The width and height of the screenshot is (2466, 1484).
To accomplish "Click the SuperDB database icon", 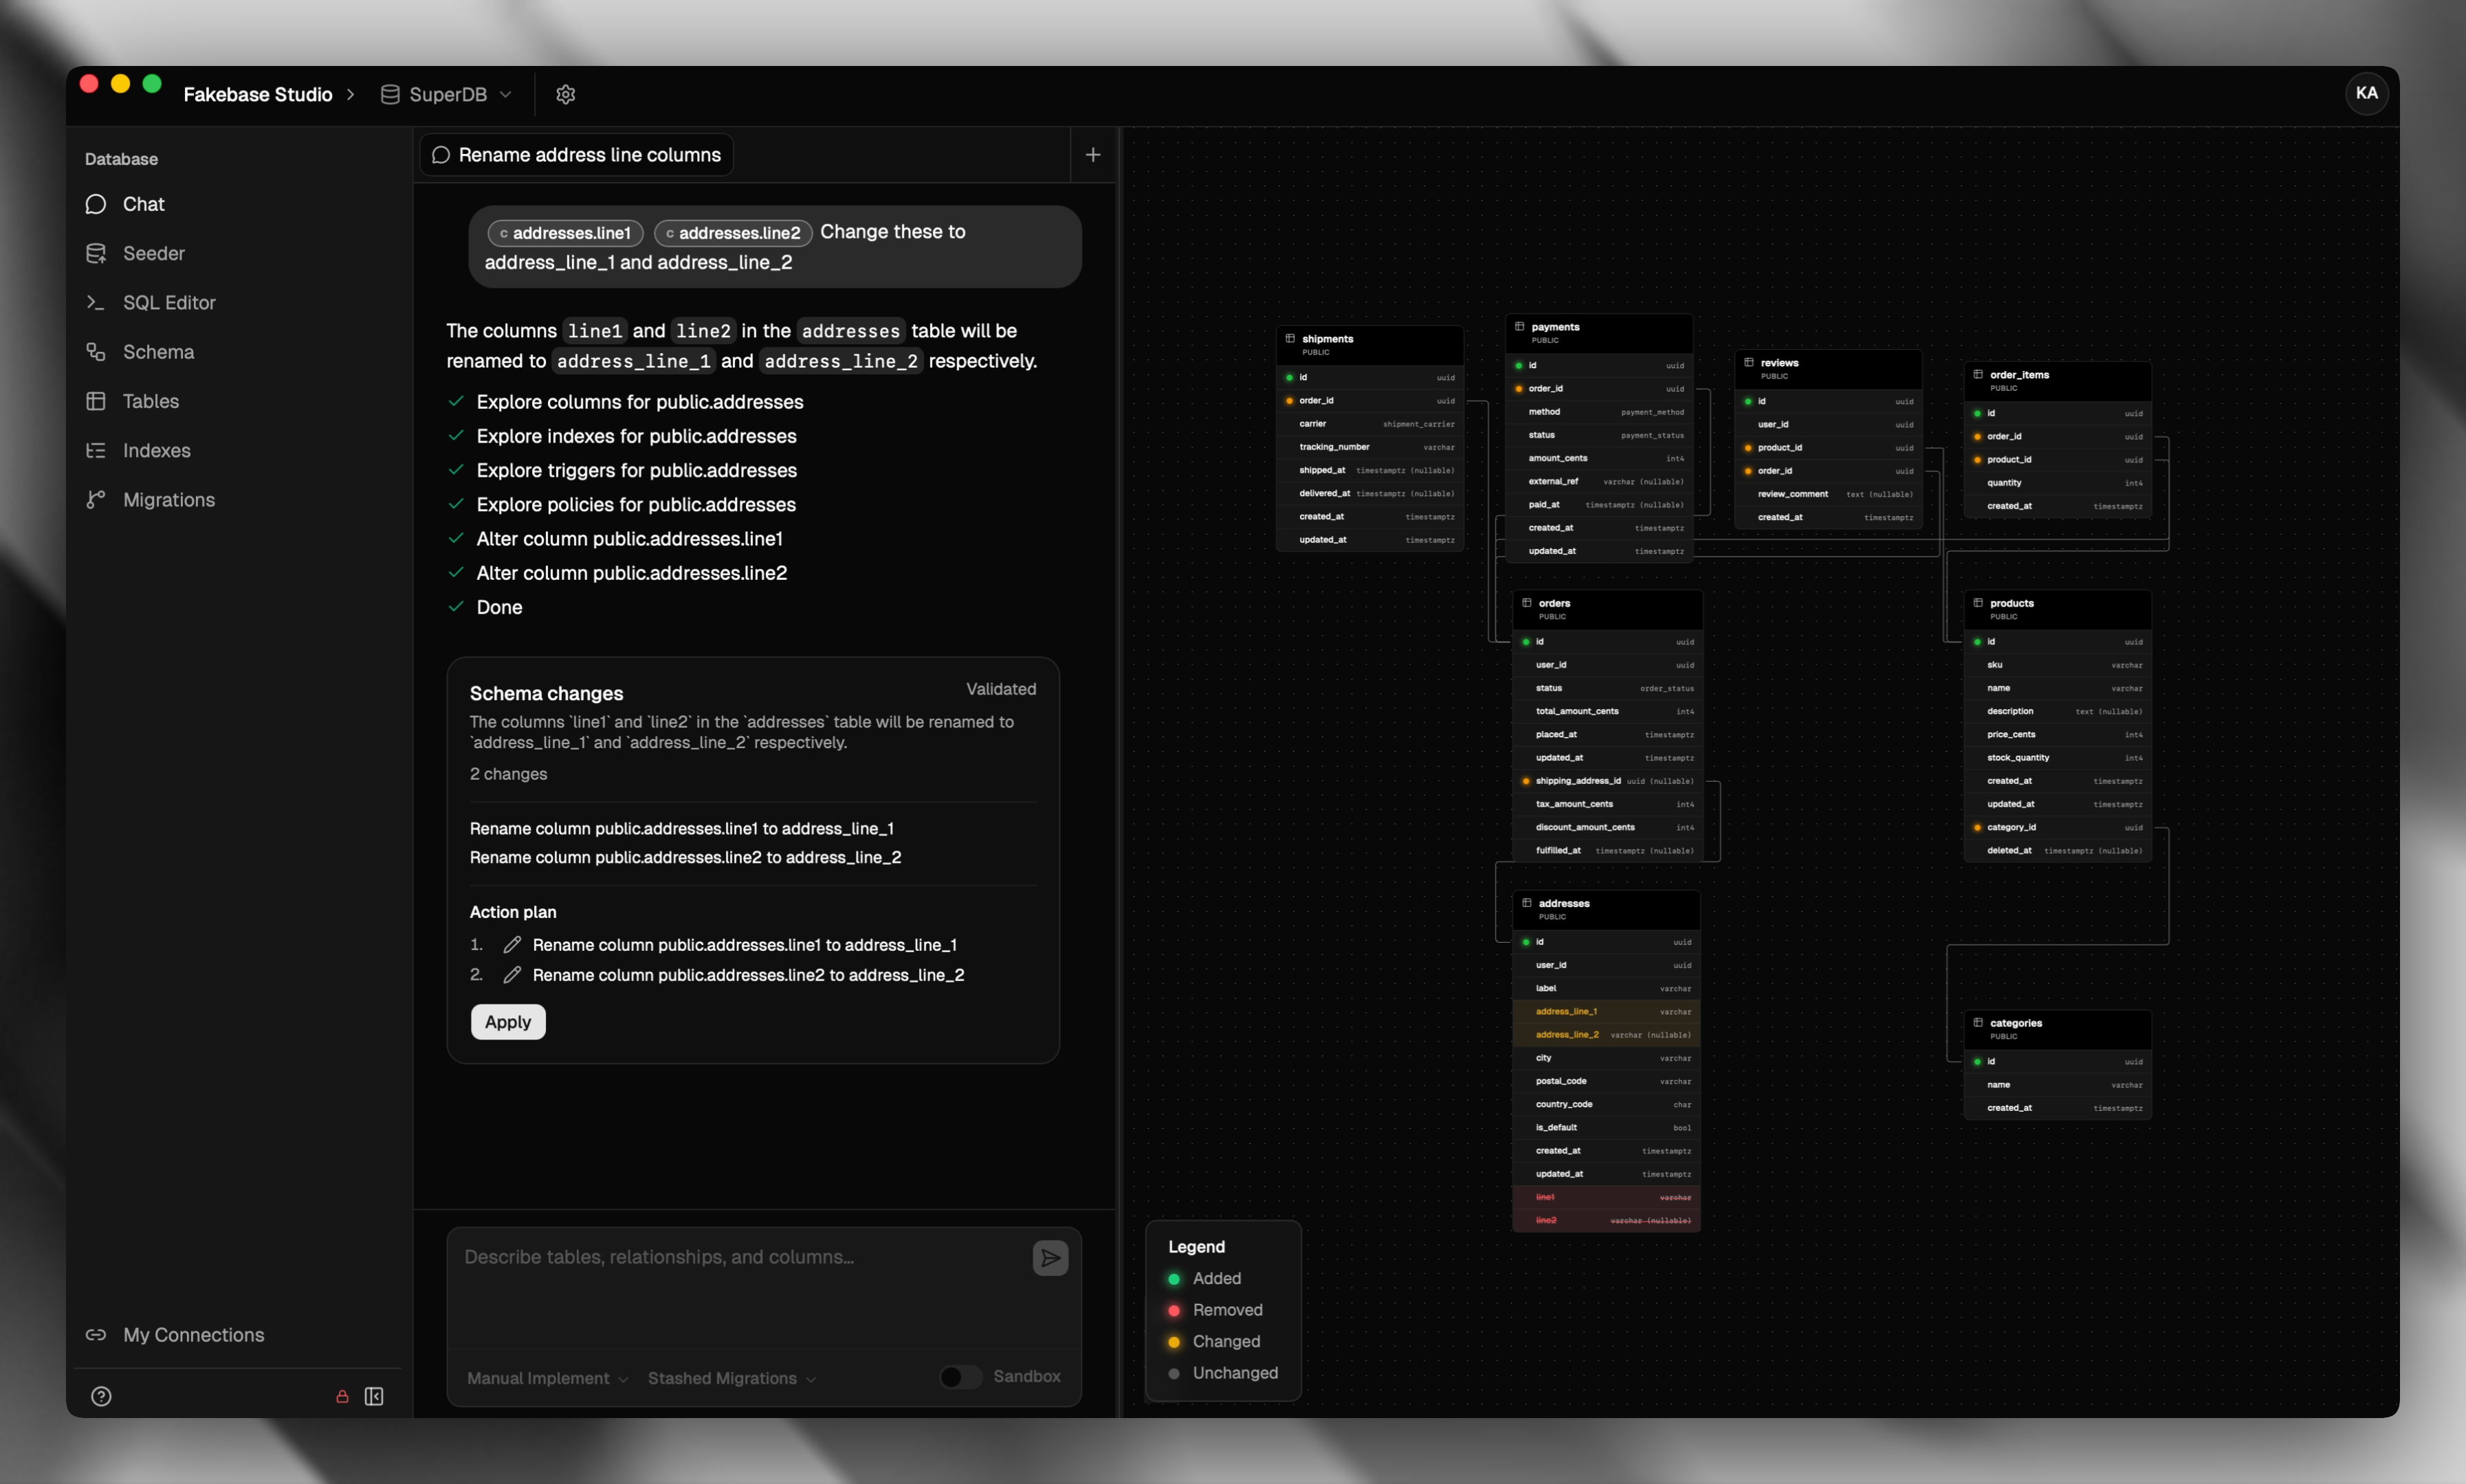I will click(x=390, y=94).
